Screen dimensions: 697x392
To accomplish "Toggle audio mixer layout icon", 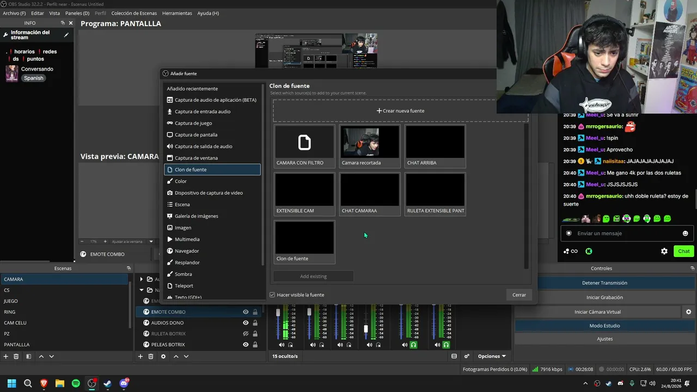I will (454, 357).
